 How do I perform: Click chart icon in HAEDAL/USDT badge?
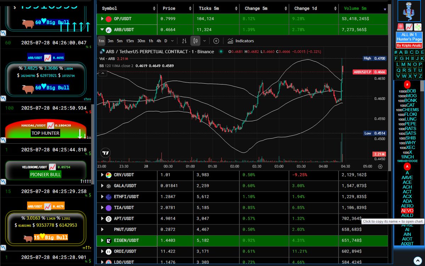(x=50, y=125)
